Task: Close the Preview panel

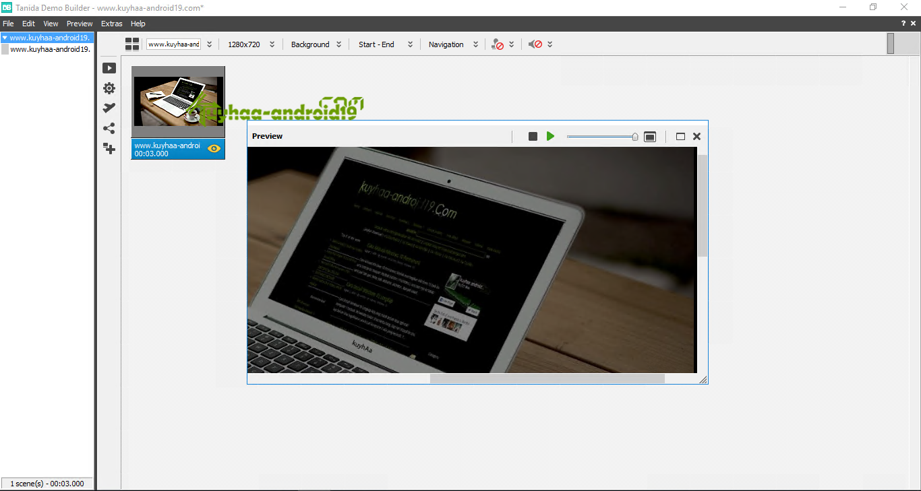Action: (697, 136)
